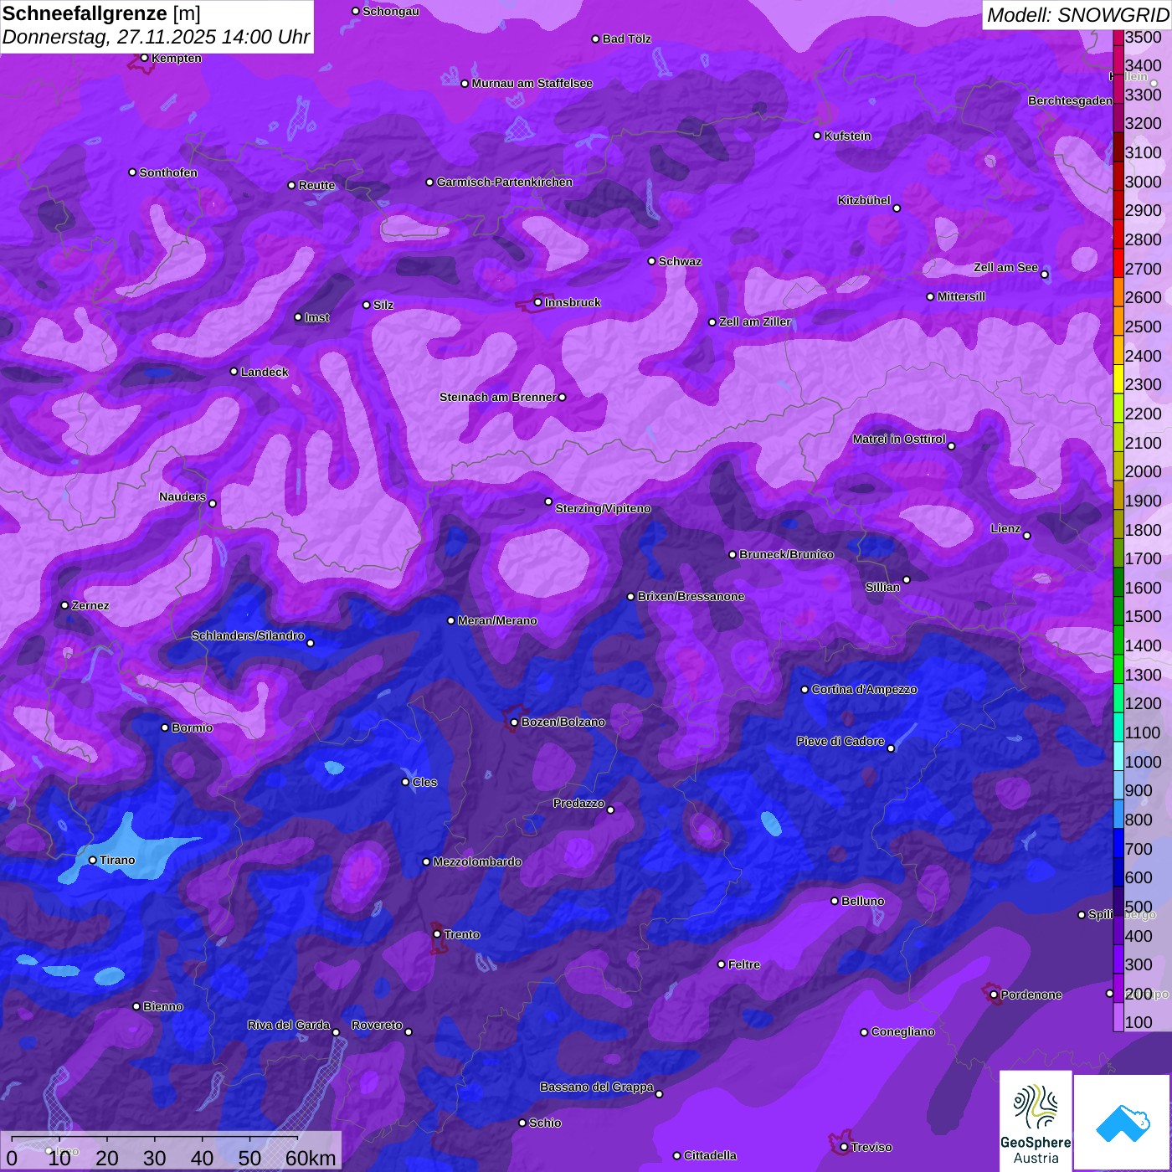The height and width of the screenshot is (1172, 1172).
Task: Click the Tirano location dot
Action: [93, 860]
